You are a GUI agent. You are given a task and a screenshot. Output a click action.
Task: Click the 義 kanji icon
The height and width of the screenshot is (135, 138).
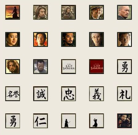click(x=97, y=94)
